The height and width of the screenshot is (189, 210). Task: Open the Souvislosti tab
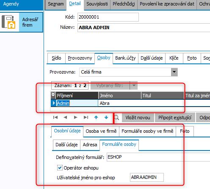[x=97, y=4]
